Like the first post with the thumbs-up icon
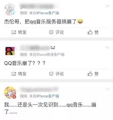The image size is (113, 120). (x=90, y=32)
